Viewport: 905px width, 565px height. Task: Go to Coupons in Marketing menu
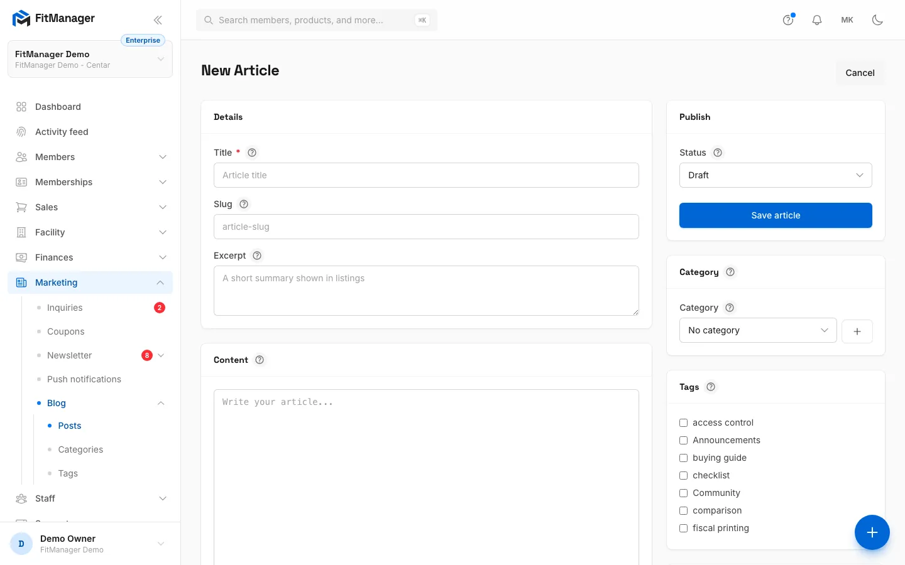coord(65,331)
